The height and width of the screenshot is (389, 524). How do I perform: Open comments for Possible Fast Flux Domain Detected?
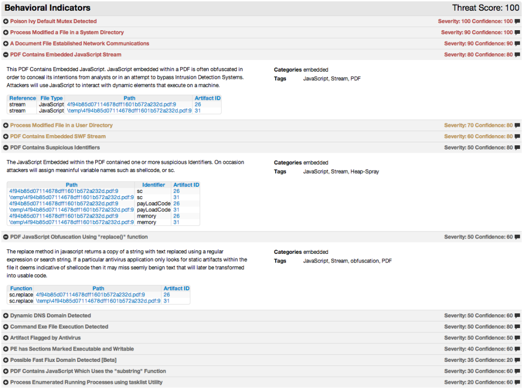(517, 360)
